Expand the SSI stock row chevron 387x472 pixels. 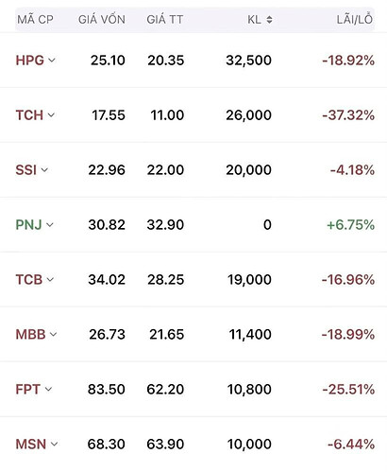tap(44, 169)
